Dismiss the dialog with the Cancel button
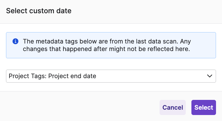 172,107
